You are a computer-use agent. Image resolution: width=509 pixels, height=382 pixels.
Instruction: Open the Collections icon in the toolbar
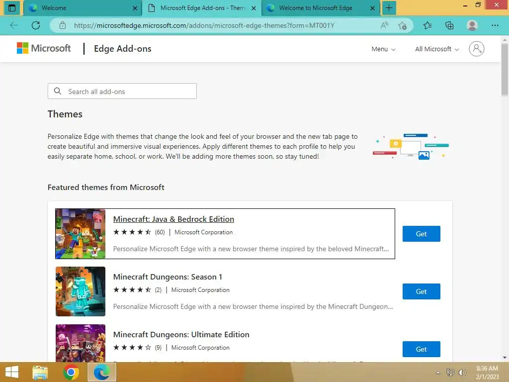click(x=449, y=25)
